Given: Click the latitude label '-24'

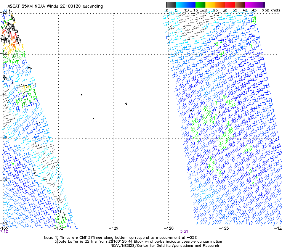Looking at the screenshot, I should (x=3, y=95).
